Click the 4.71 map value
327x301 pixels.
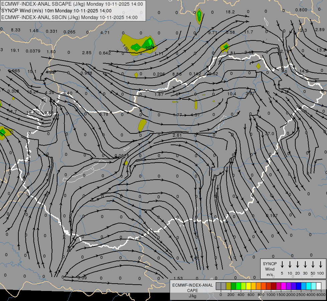(x=105, y=32)
